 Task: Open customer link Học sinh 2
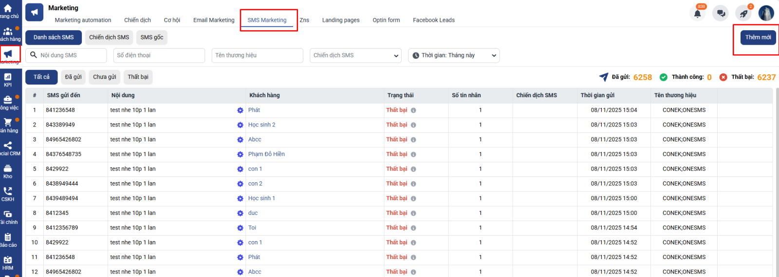[261, 125]
